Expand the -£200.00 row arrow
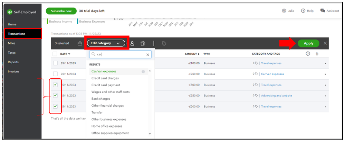This screenshot has height=142, width=345. pos(325,107)
